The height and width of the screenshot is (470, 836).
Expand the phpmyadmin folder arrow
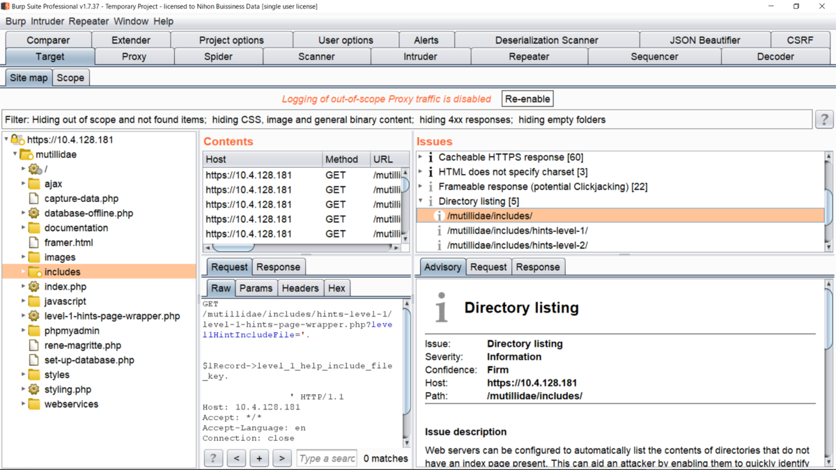click(x=23, y=331)
